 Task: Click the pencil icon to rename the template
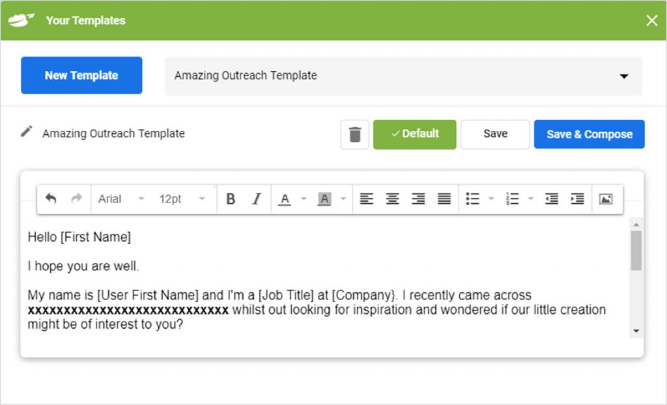[27, 132]
